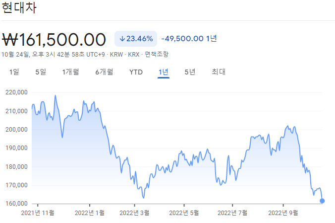The width and height of the screenshot is (335, 223).
Task: Switch the chart to 5년
Action: click(190, 72)
